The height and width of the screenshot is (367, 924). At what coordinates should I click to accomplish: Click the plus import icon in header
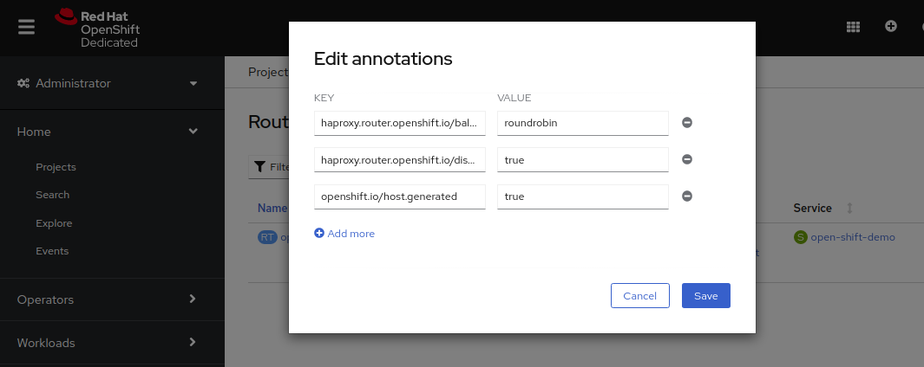click(891, 26)
